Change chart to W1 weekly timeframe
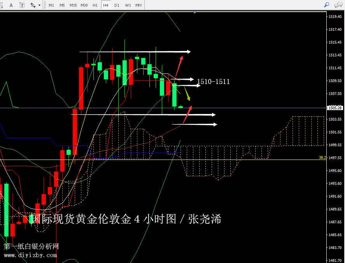Screen dimensions: 345x263 (128, 5)
